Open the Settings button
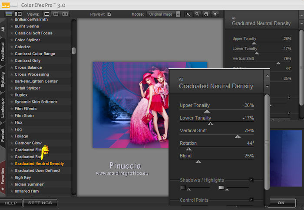The image size is (304, 210). (40, 203)
